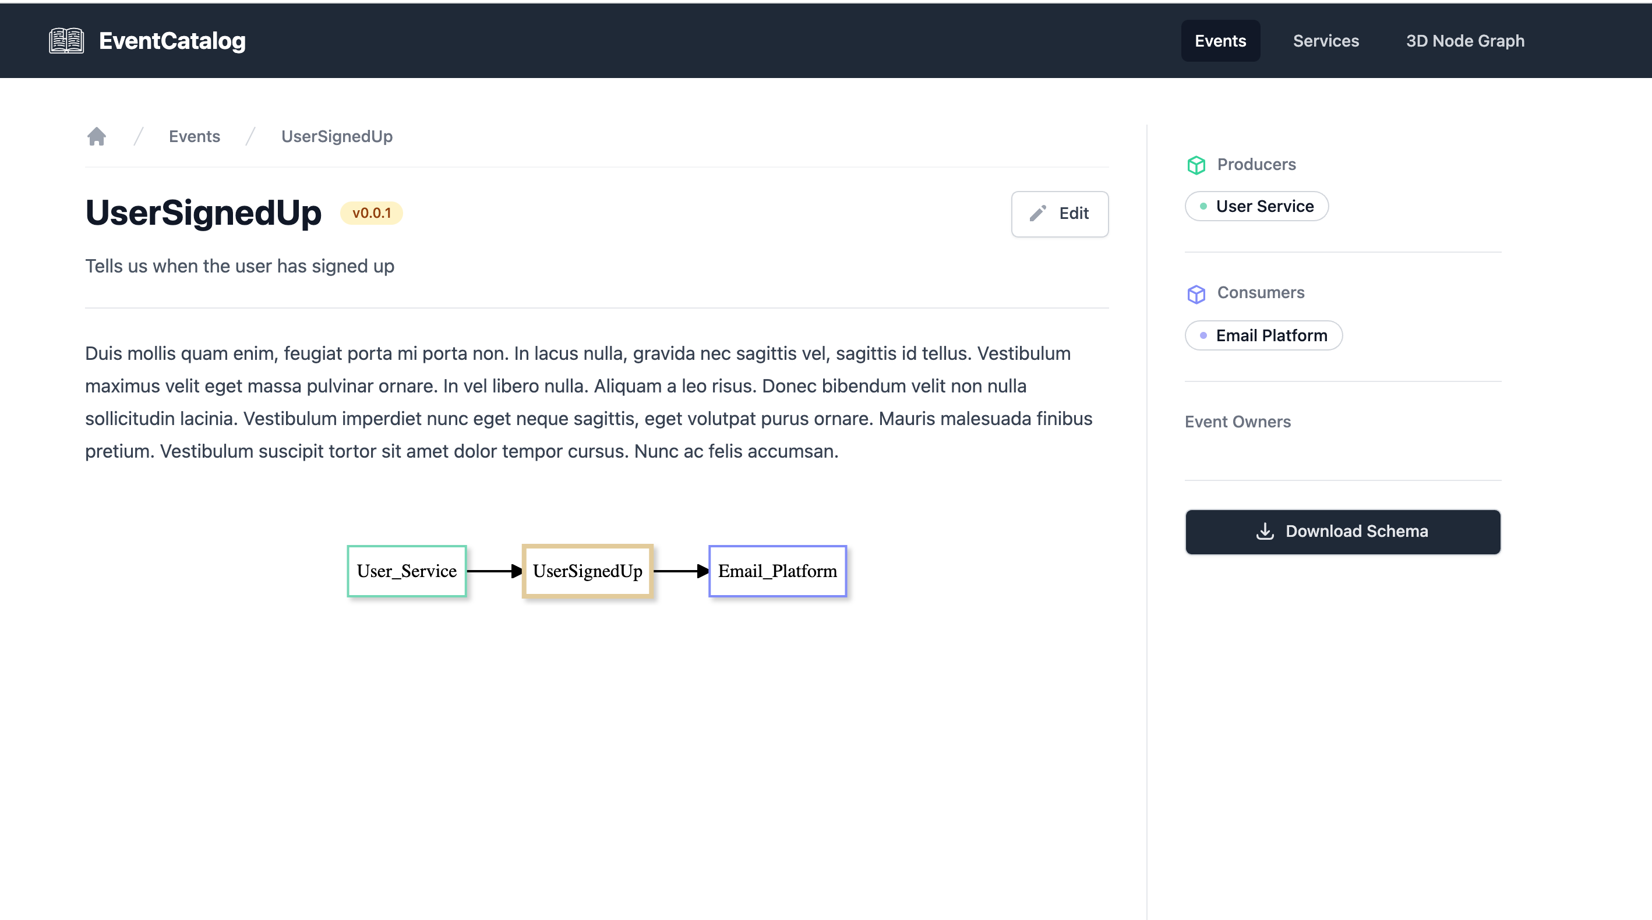Screen dimensions: 1652x920
Task: Click the UserSignedUp breadcrumb link
Action: coord(337,136)
